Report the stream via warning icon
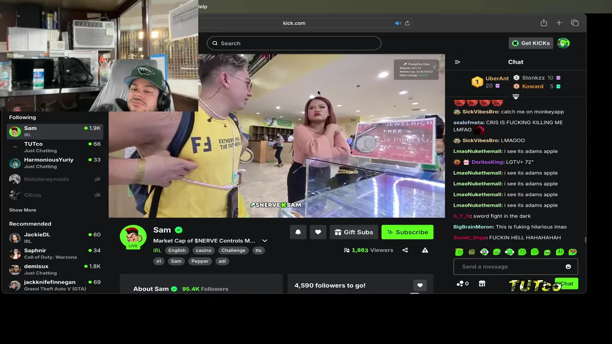Screen dimensions: 612x344 (425, 250)
